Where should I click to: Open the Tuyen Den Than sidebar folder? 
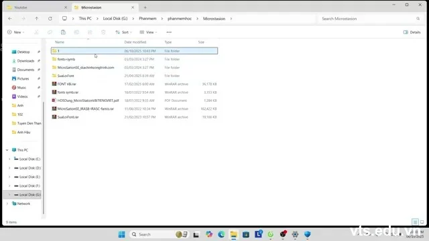[x=27, y=123]
